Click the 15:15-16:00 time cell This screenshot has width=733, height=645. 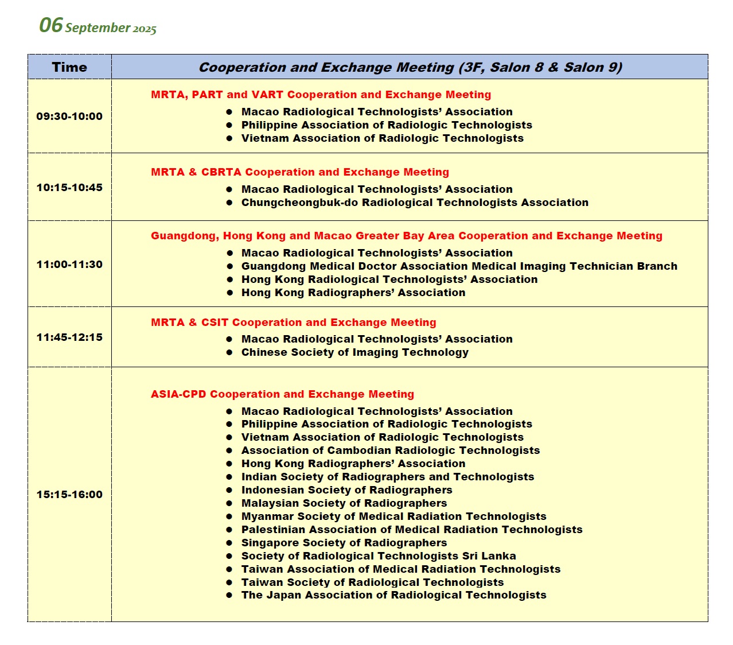(x=69, y=495)
